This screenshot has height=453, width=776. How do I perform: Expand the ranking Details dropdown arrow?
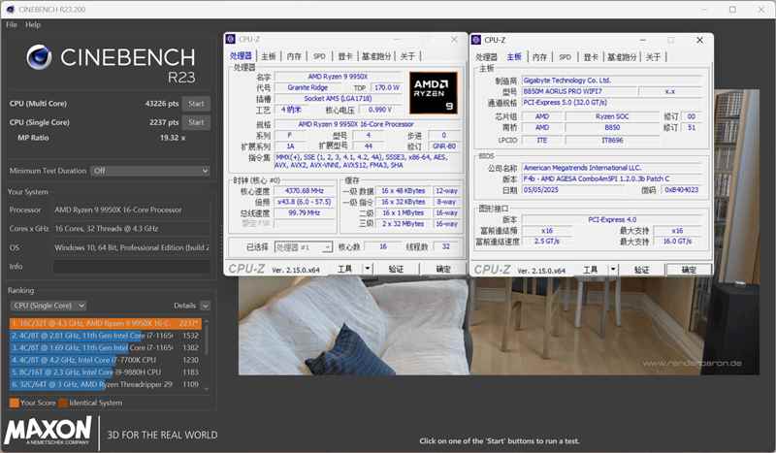pyautogui.click(x=206, y=306)
